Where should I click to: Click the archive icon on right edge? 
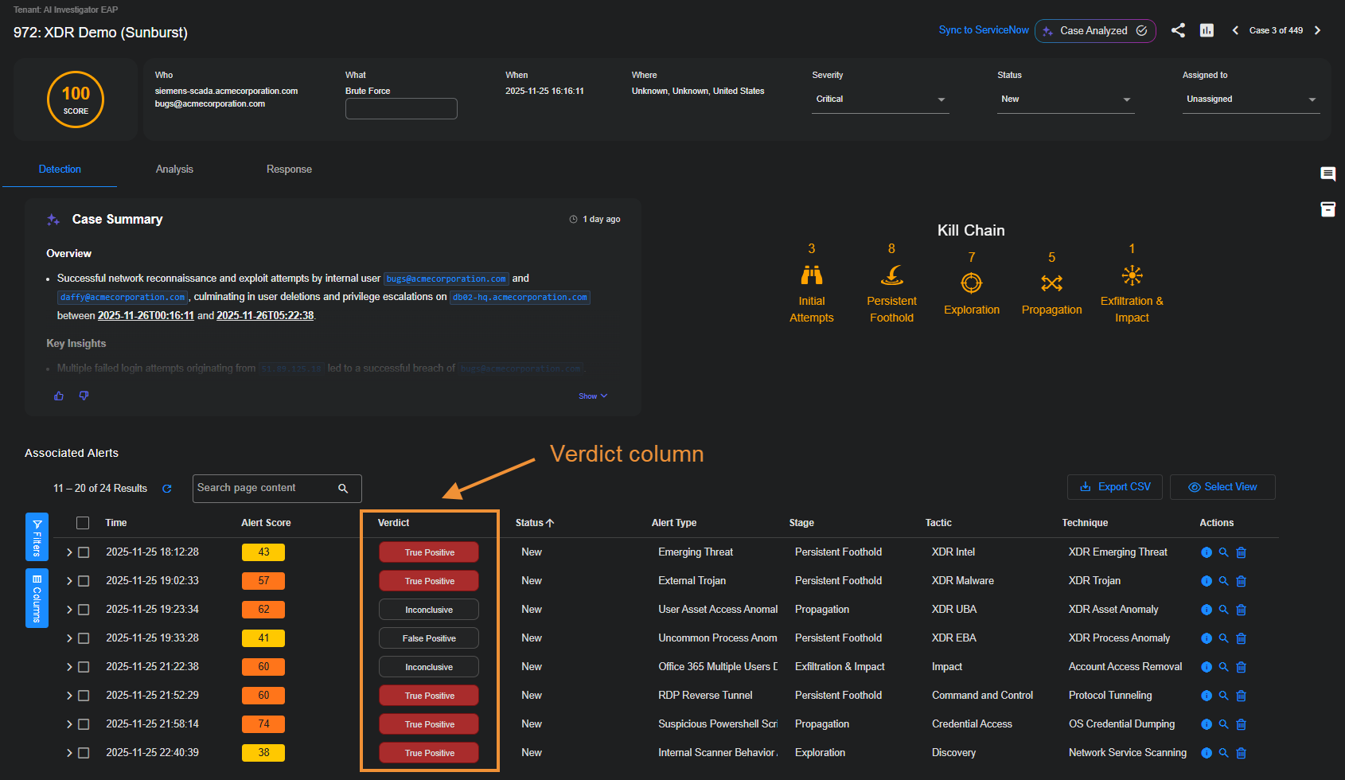coord(1327,209)
